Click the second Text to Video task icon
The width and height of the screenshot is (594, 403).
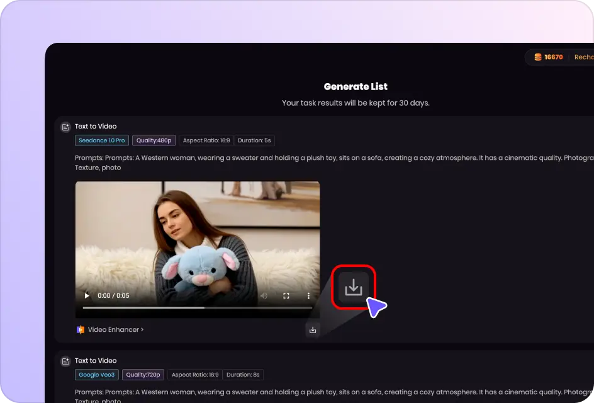point(65,361)
